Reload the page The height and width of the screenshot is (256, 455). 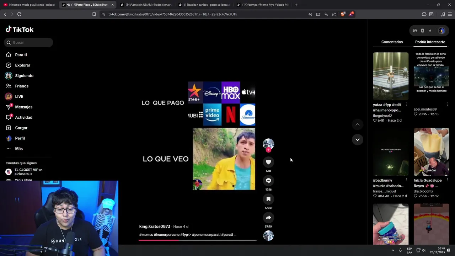coord(19,14)
